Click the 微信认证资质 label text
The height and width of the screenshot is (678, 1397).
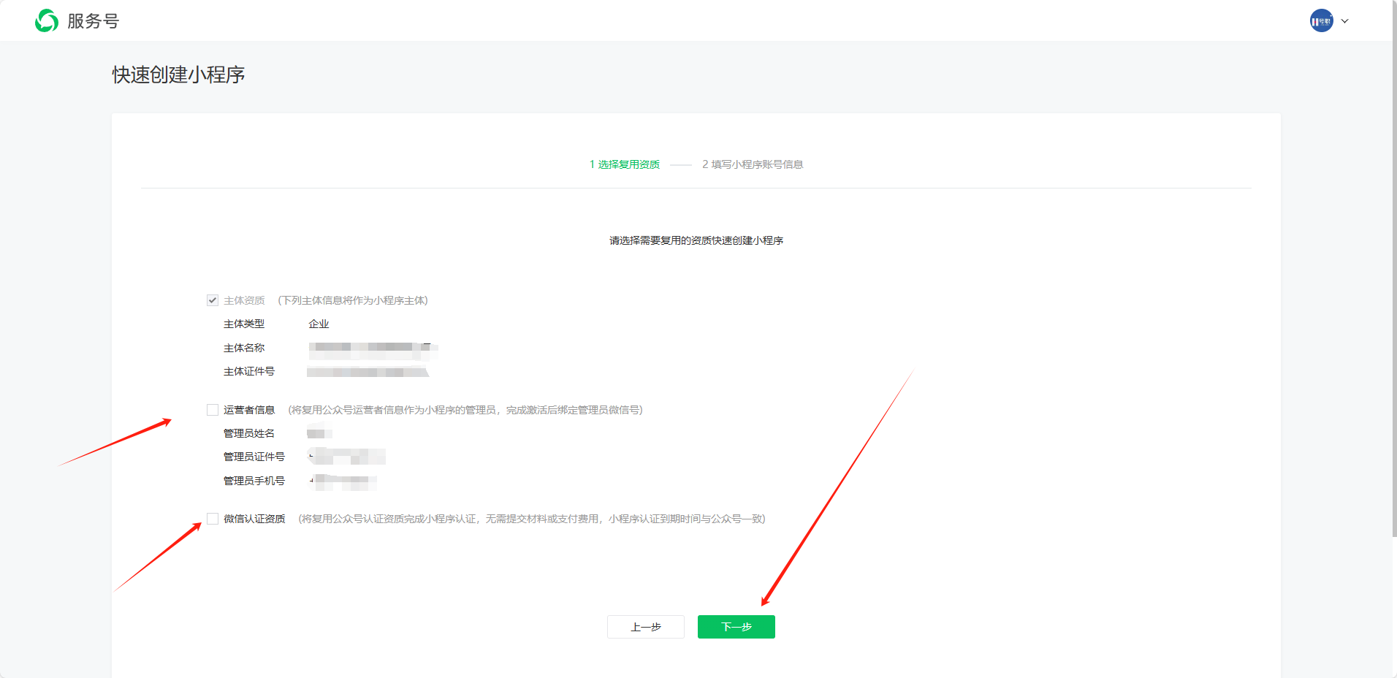[x=254, y=519]
